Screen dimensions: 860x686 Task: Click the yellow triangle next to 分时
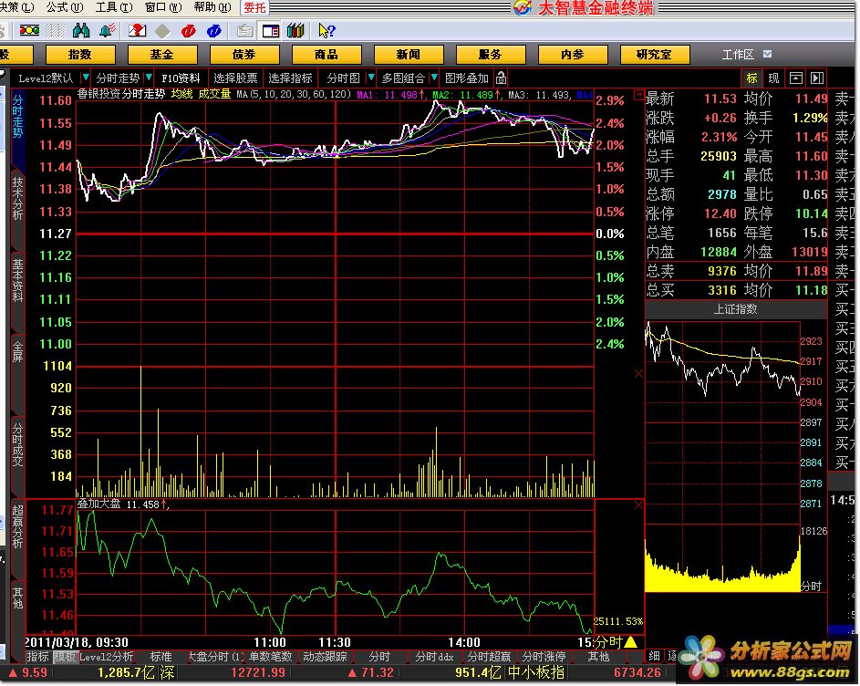pos(630,641)
